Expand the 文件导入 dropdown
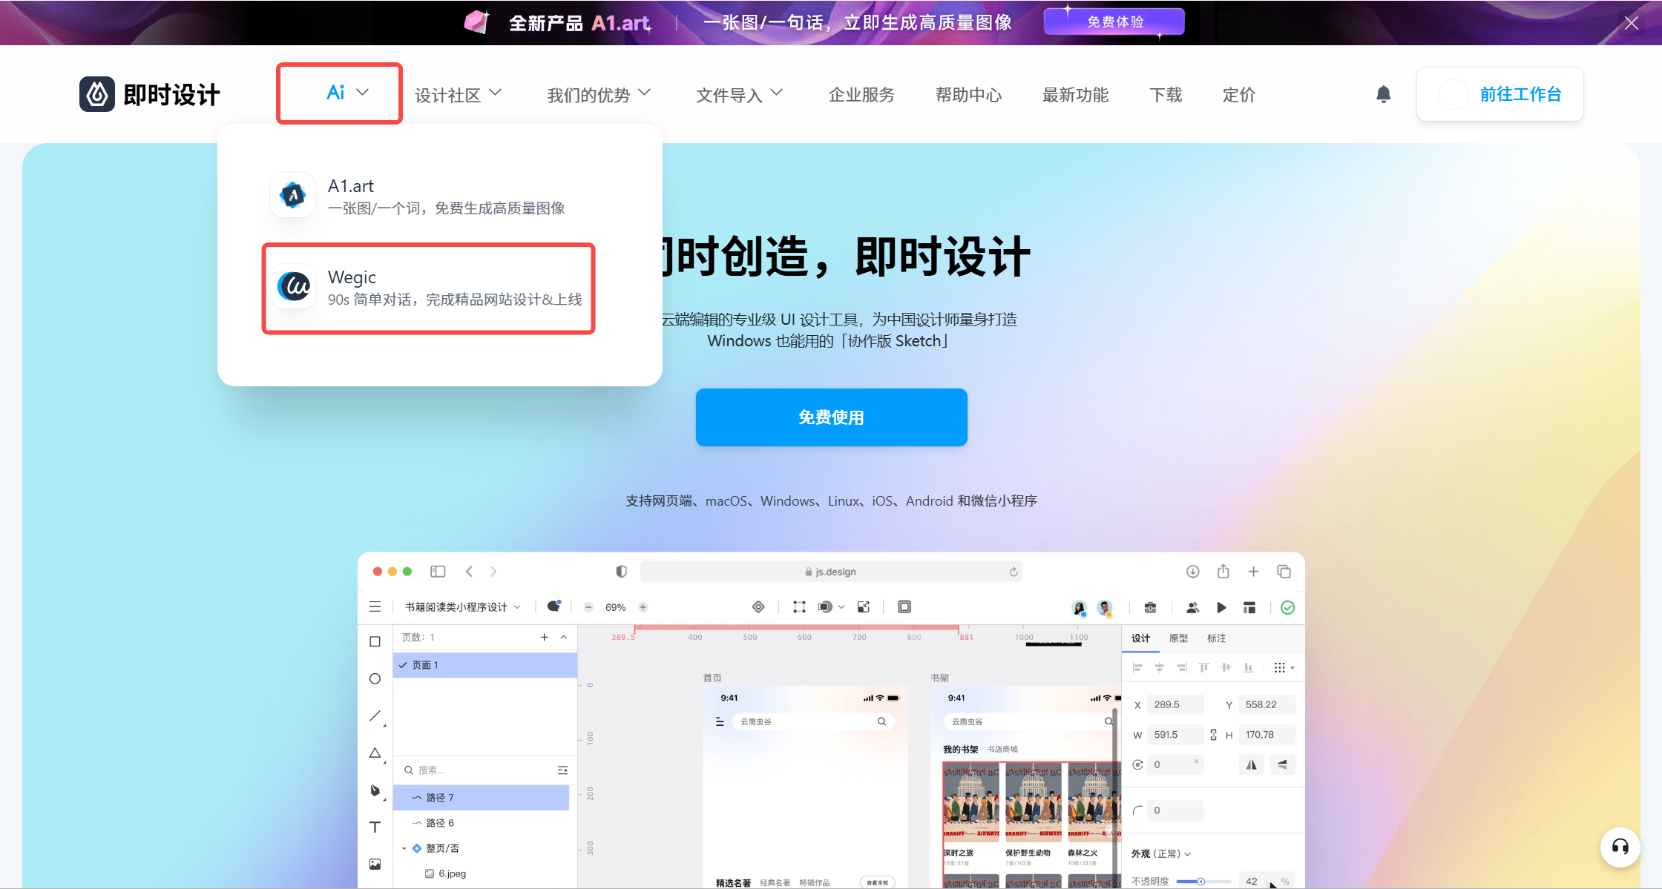This screenshot has height=889, width=1662. (739, 95)
